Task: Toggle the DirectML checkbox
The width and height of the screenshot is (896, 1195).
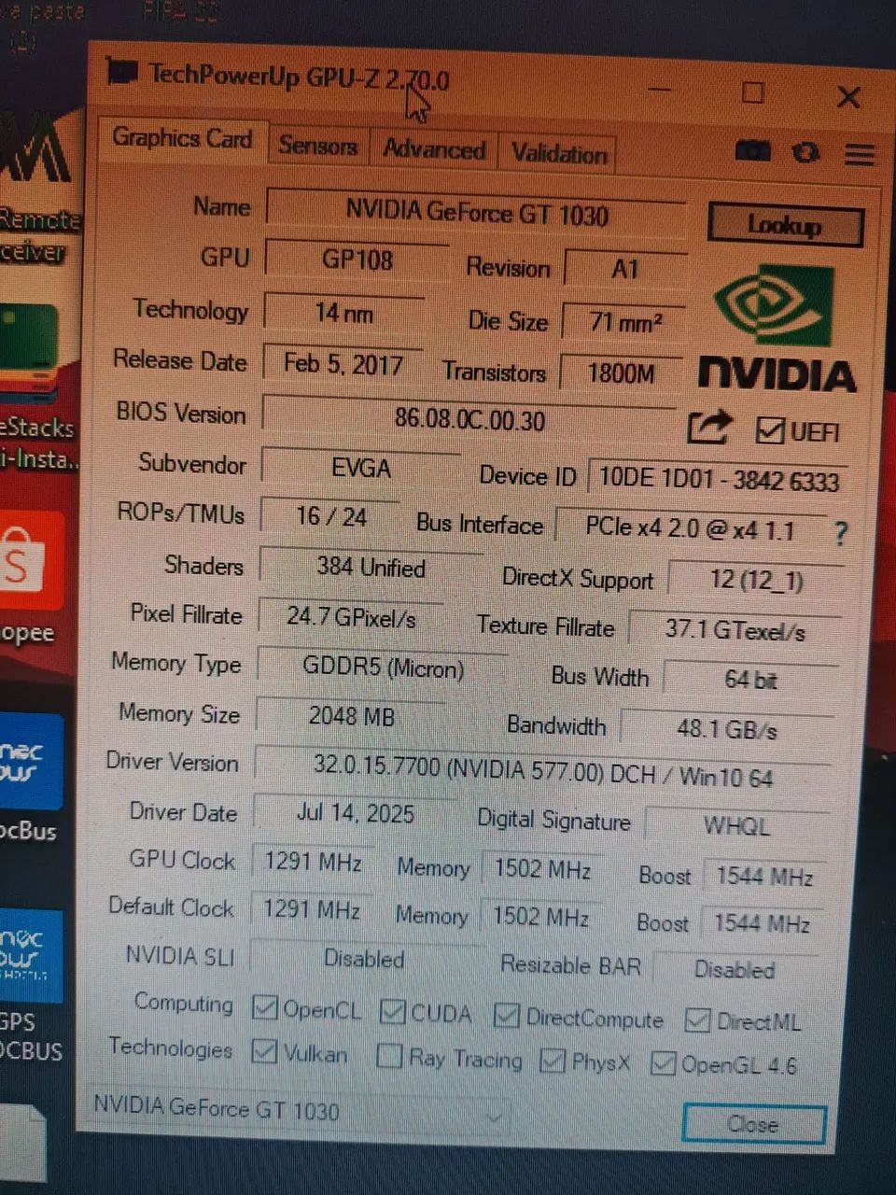Action: tap(697, 1019)
